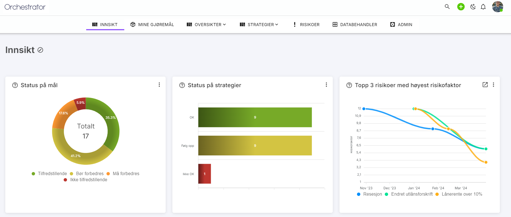The width and height of the screenshot is (511, 217).
Task: Open Status på mål options menu
Action: [159, 85]
